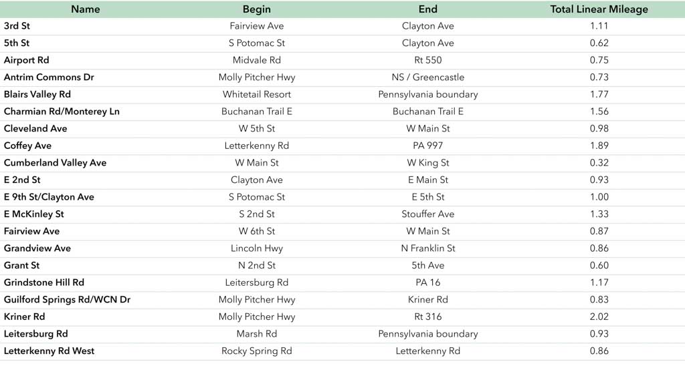Click N Franklin St end cell
Screen dimensions: 685x370
tap(428, 248)
